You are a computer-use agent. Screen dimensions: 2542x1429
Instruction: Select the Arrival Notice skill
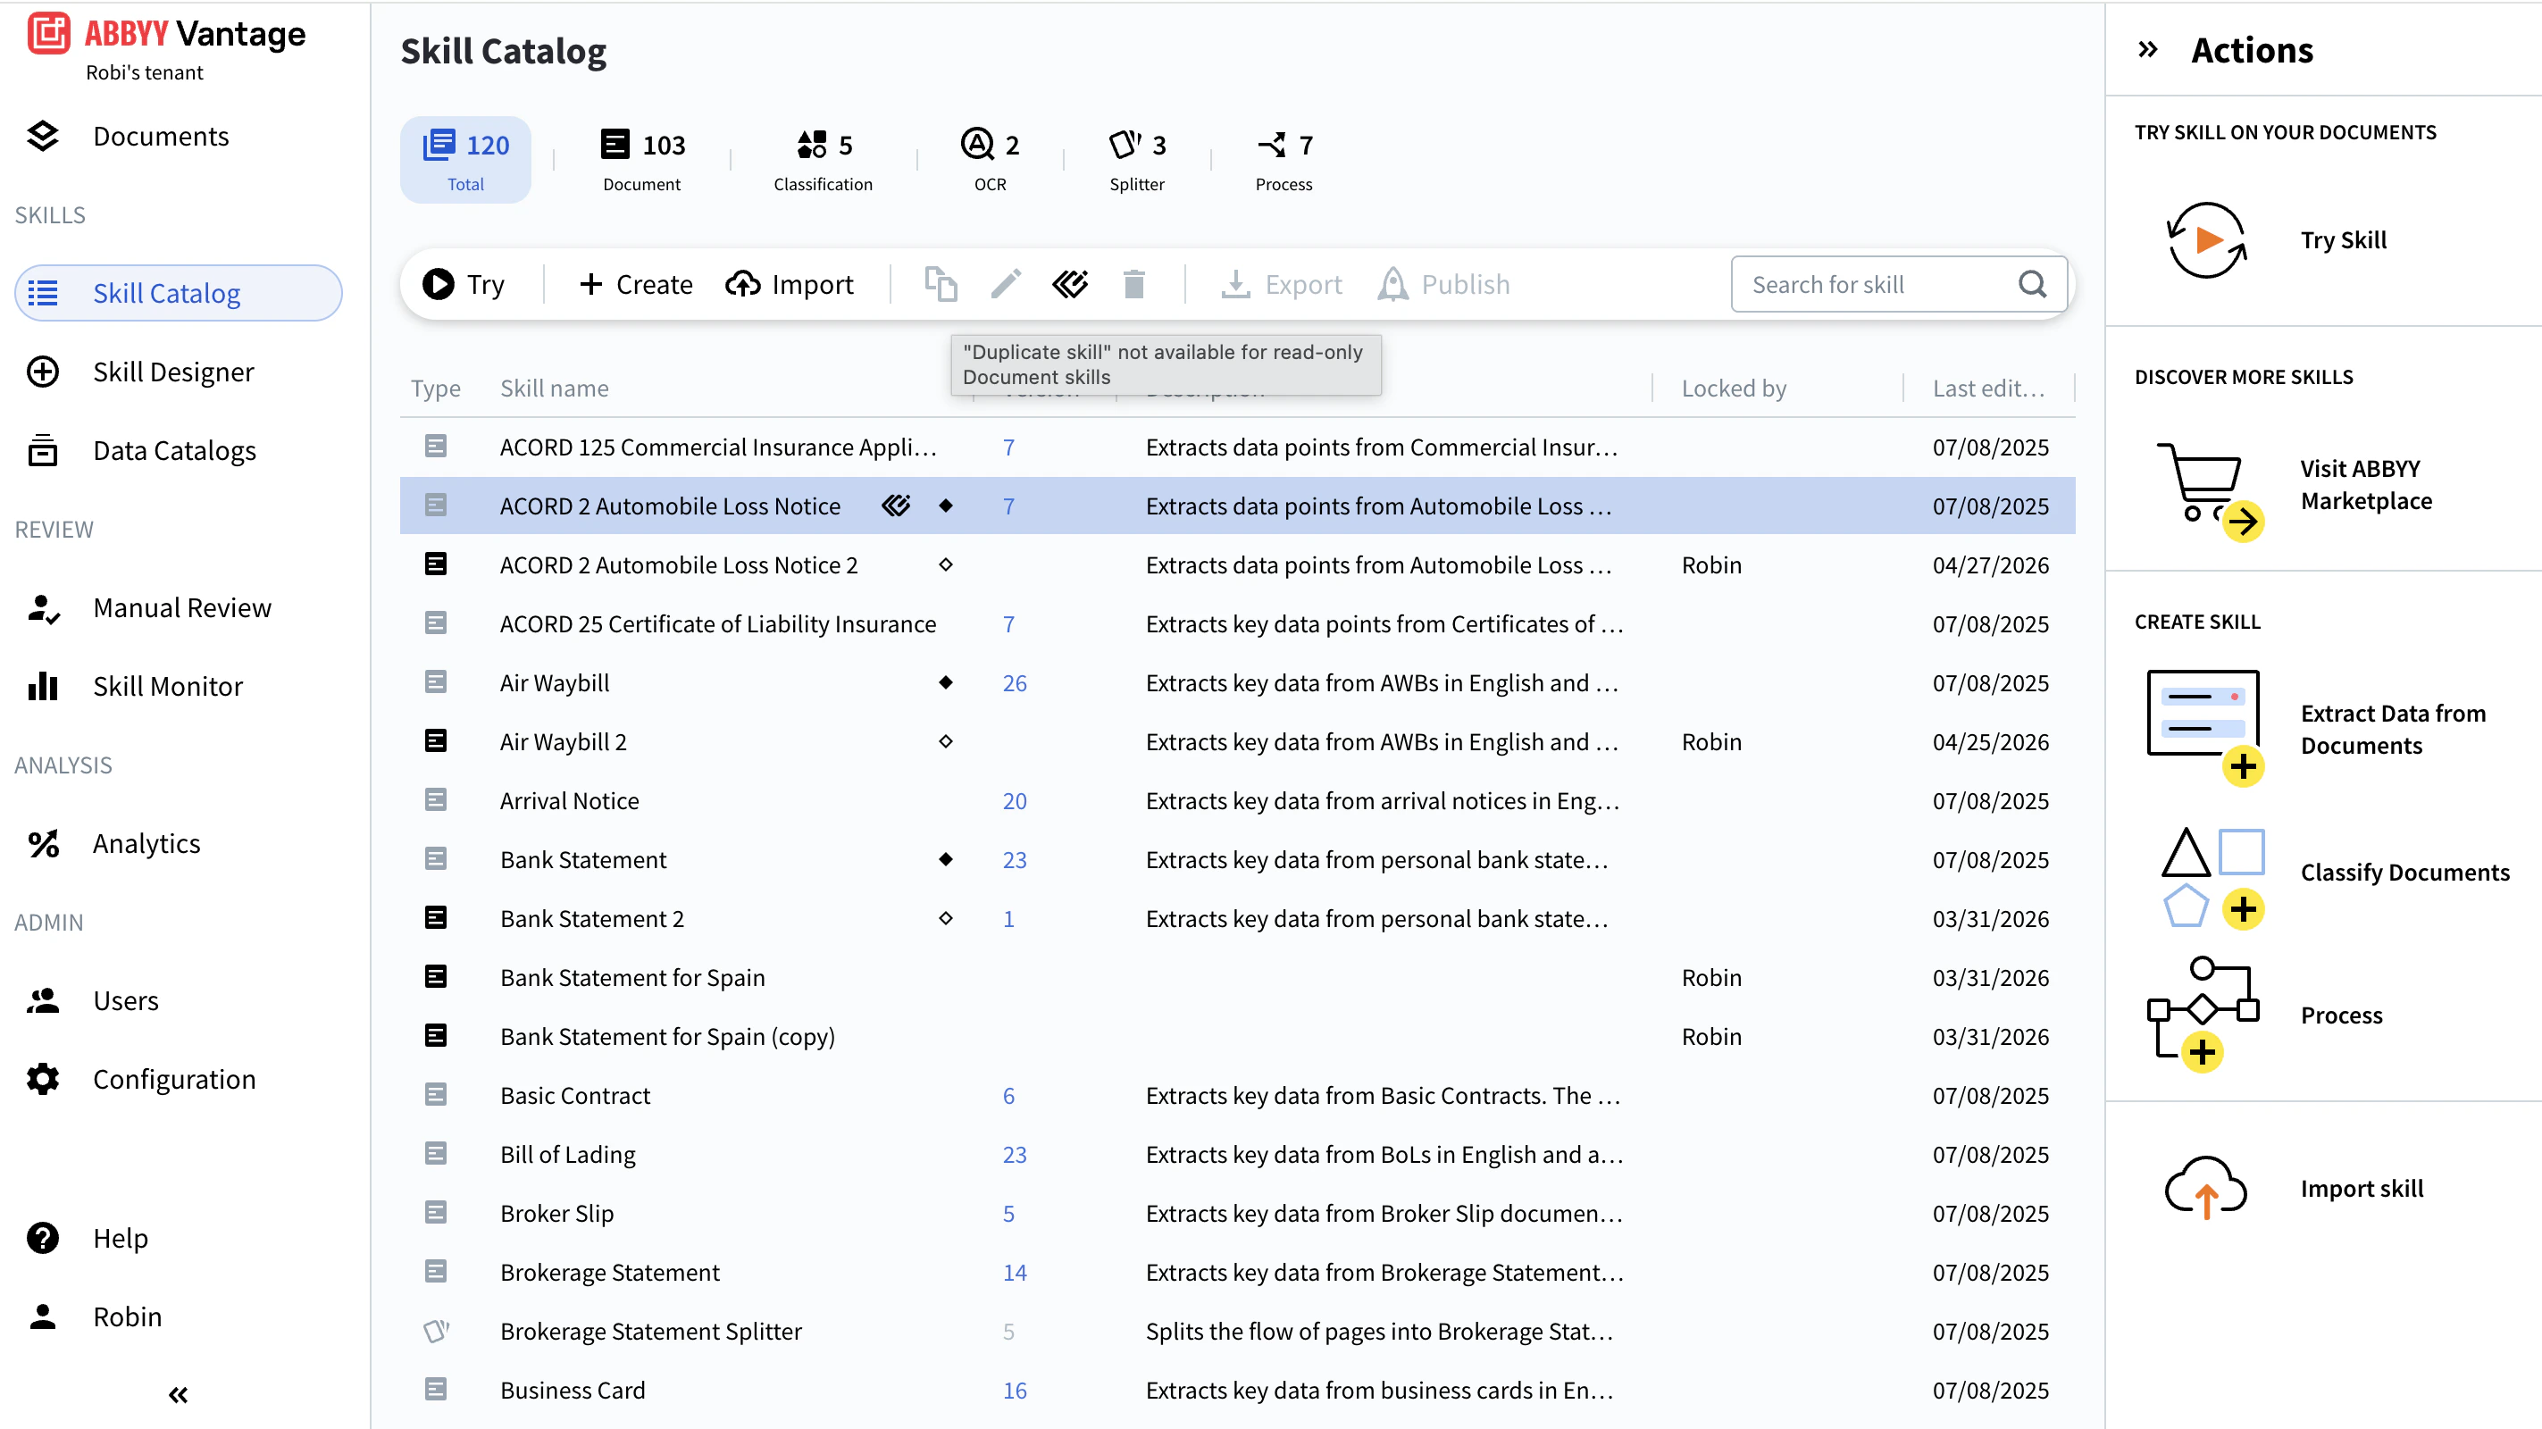1237,800
